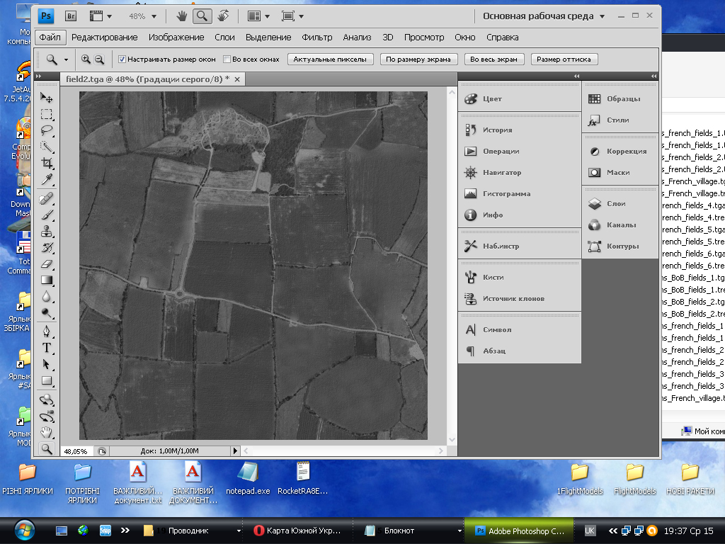Uncheck "Настраивать размер окон" checkbox
725x544 pixels.
(122, 59)
